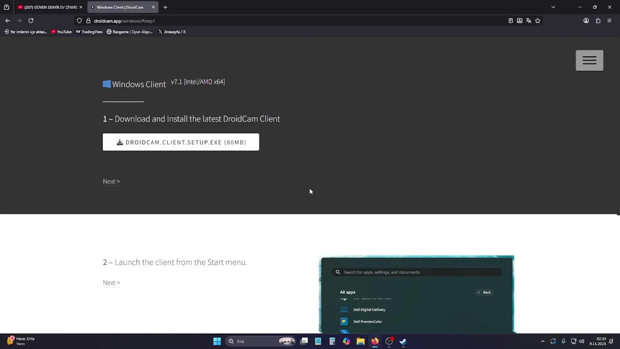Open Firefox View recent browsing icon
This screenshot has width=620, height=349.
tap(6, 7)
